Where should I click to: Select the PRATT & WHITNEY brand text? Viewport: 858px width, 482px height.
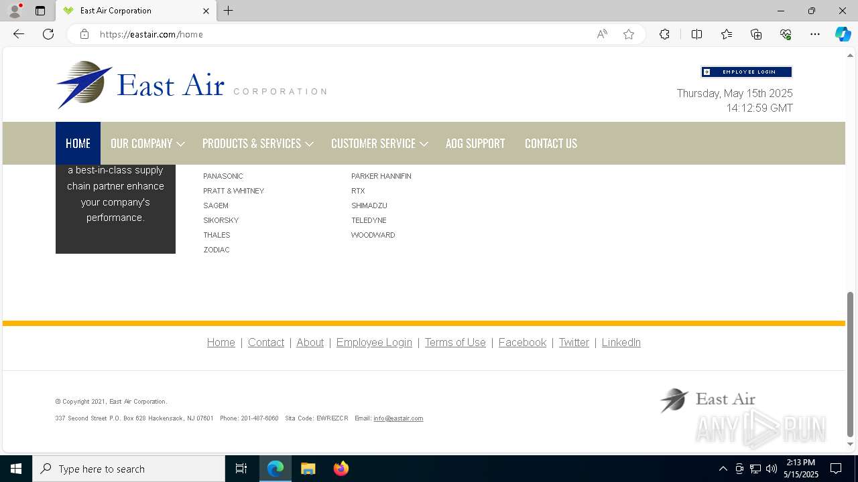233,191
